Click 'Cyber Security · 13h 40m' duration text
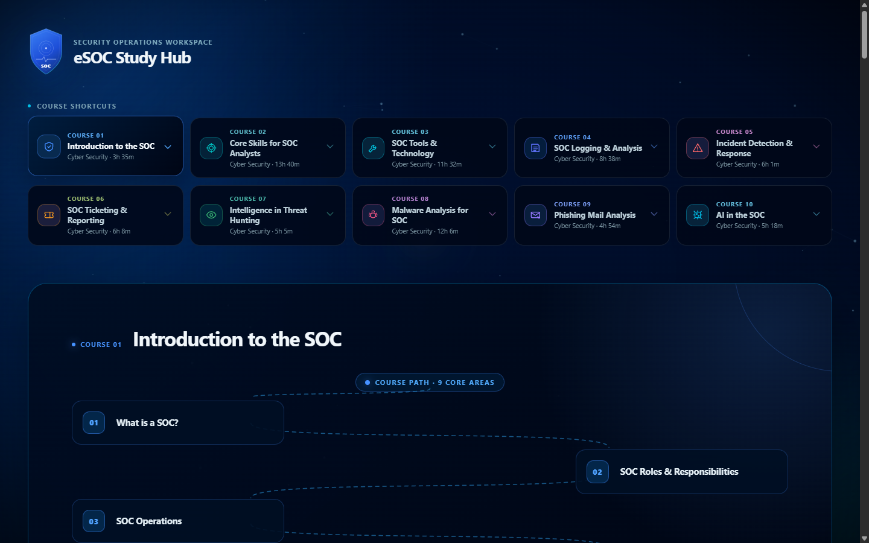The image size is (869, 543). click(x=264, y=164)
